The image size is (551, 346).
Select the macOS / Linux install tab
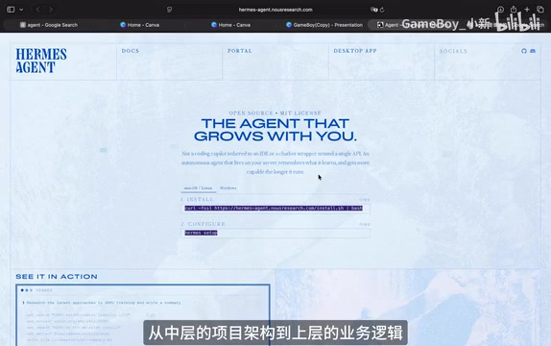coord(198,188)
